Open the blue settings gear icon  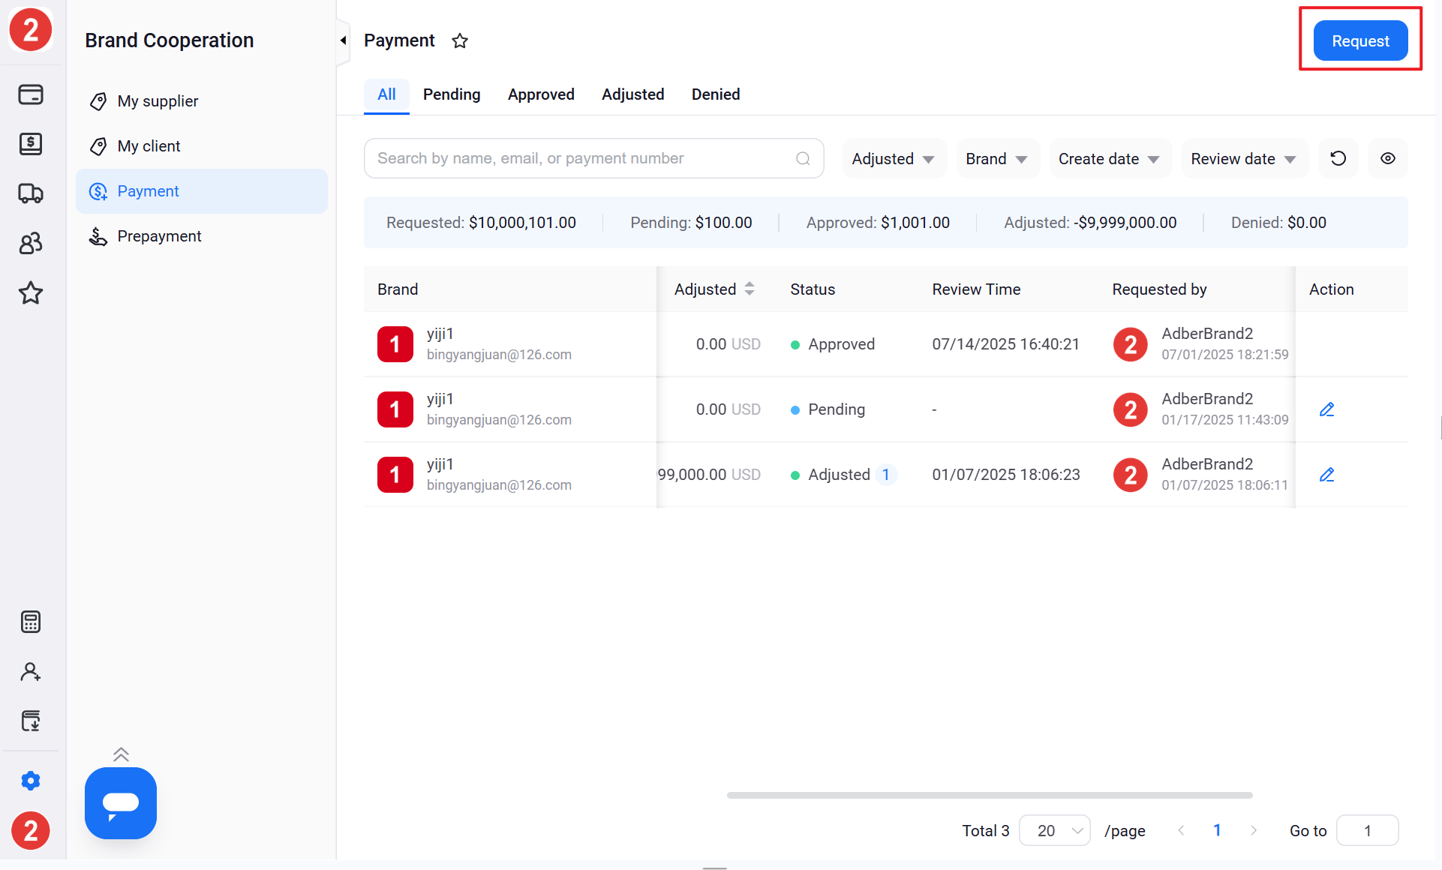[x=31, y=781]
